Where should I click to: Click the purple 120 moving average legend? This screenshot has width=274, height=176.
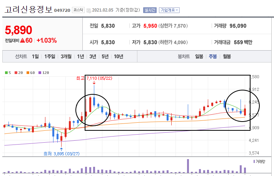(43, 73)
